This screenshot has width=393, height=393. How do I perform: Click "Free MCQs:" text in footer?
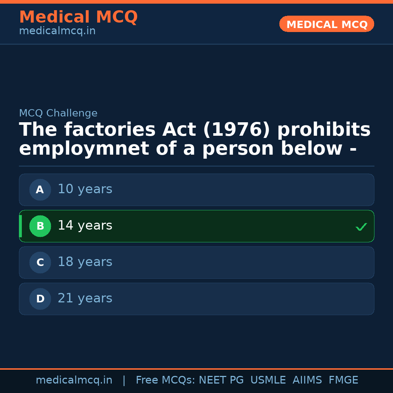pyautogui.click(x=165, y=380)
